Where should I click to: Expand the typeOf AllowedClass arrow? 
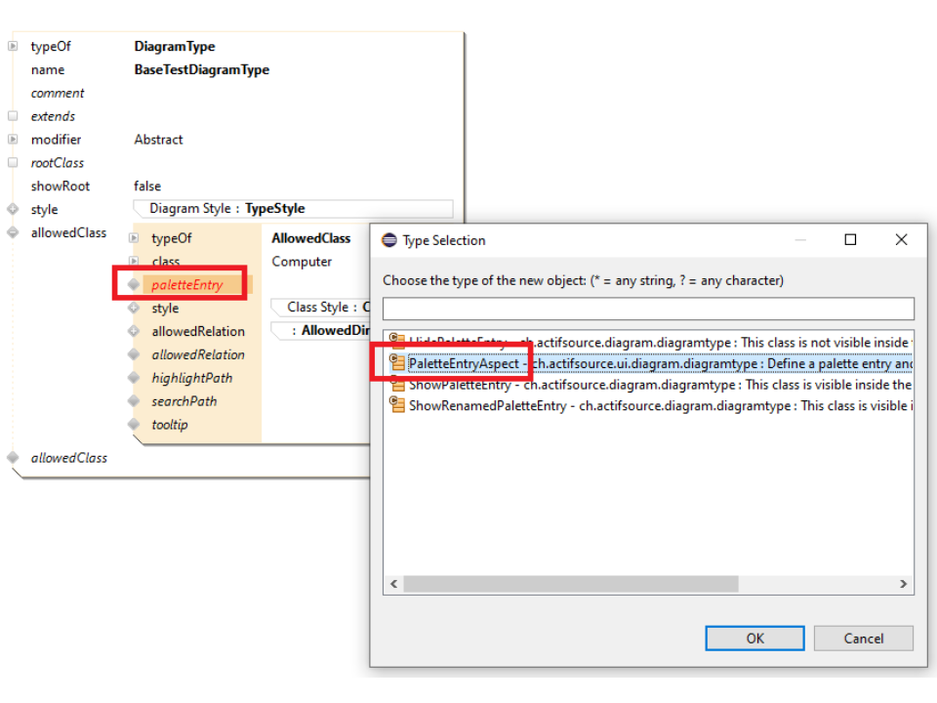click(x=135, y=238)
